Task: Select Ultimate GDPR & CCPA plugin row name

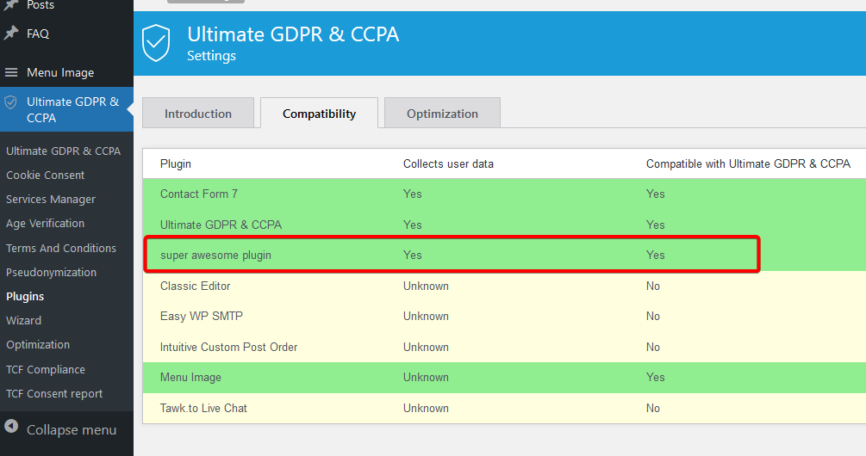Action: (x=221, y=225)
